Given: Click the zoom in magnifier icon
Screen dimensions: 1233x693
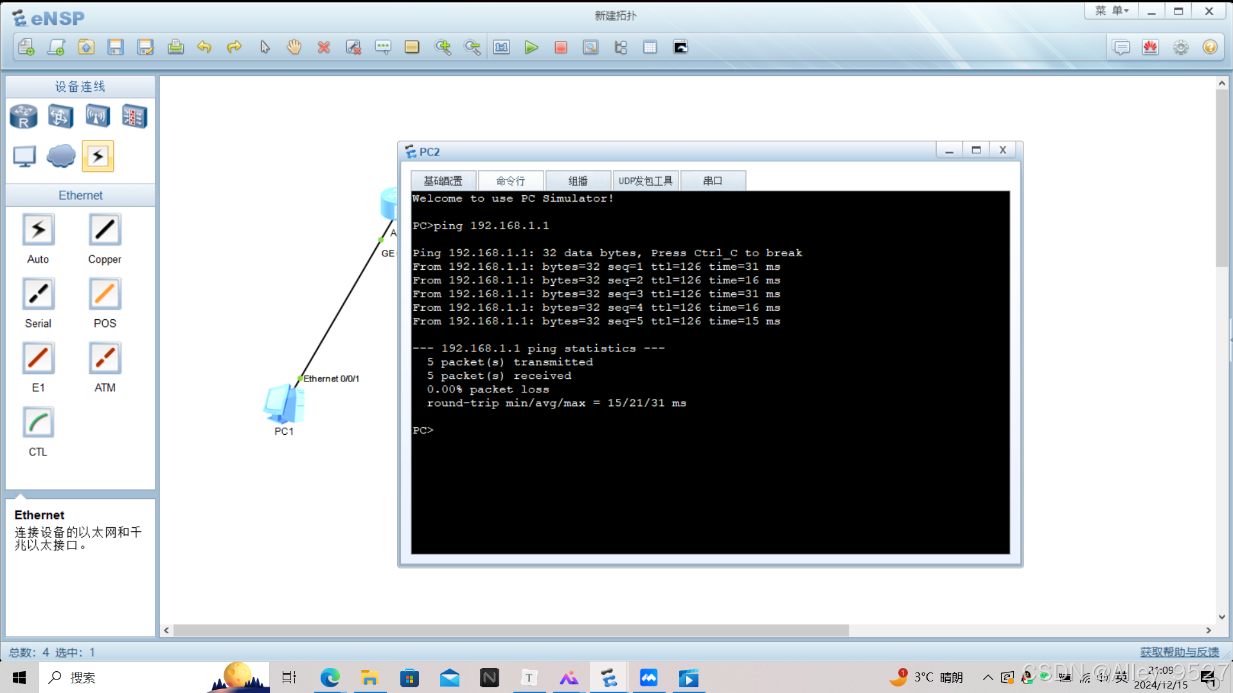Looking at the screenshot, I should [x=443, y=47].
